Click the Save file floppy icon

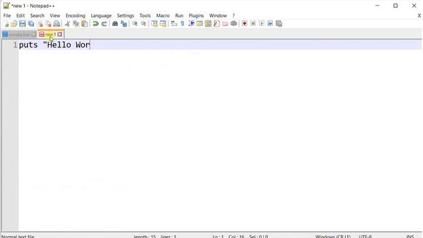click(x=22, y=24)
